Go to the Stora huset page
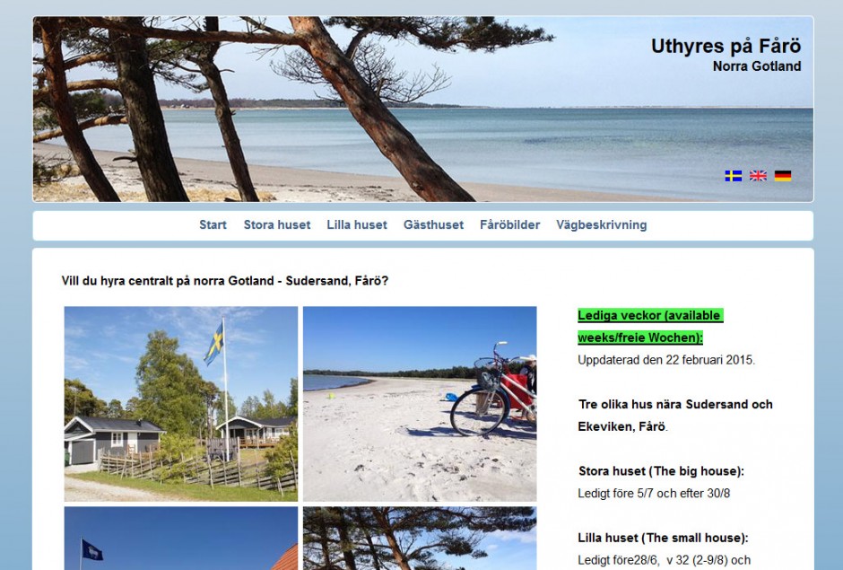The image size is (843, 570). pyautogui.click(x=277, y=225)
